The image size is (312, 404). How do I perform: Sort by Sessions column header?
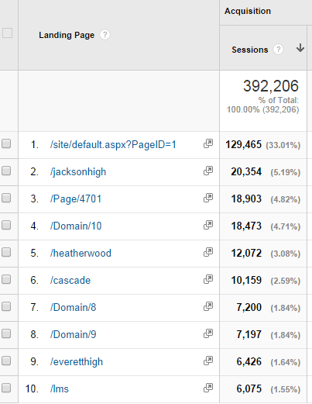coord(250,50)
